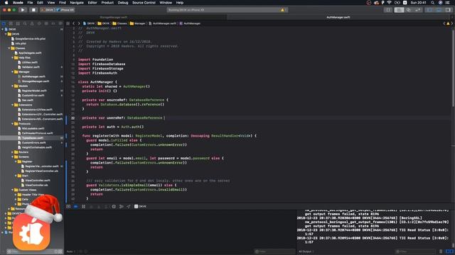Open the DKVK scheme selector
The width and height of the screenshot is (455, 255).
48,10
